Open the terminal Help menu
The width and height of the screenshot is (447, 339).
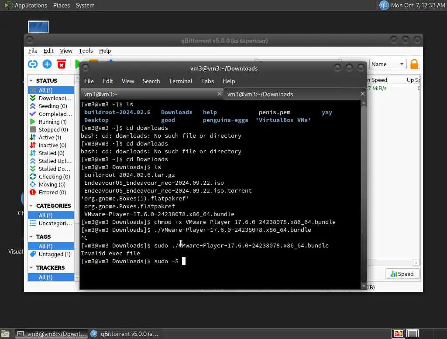229,81
